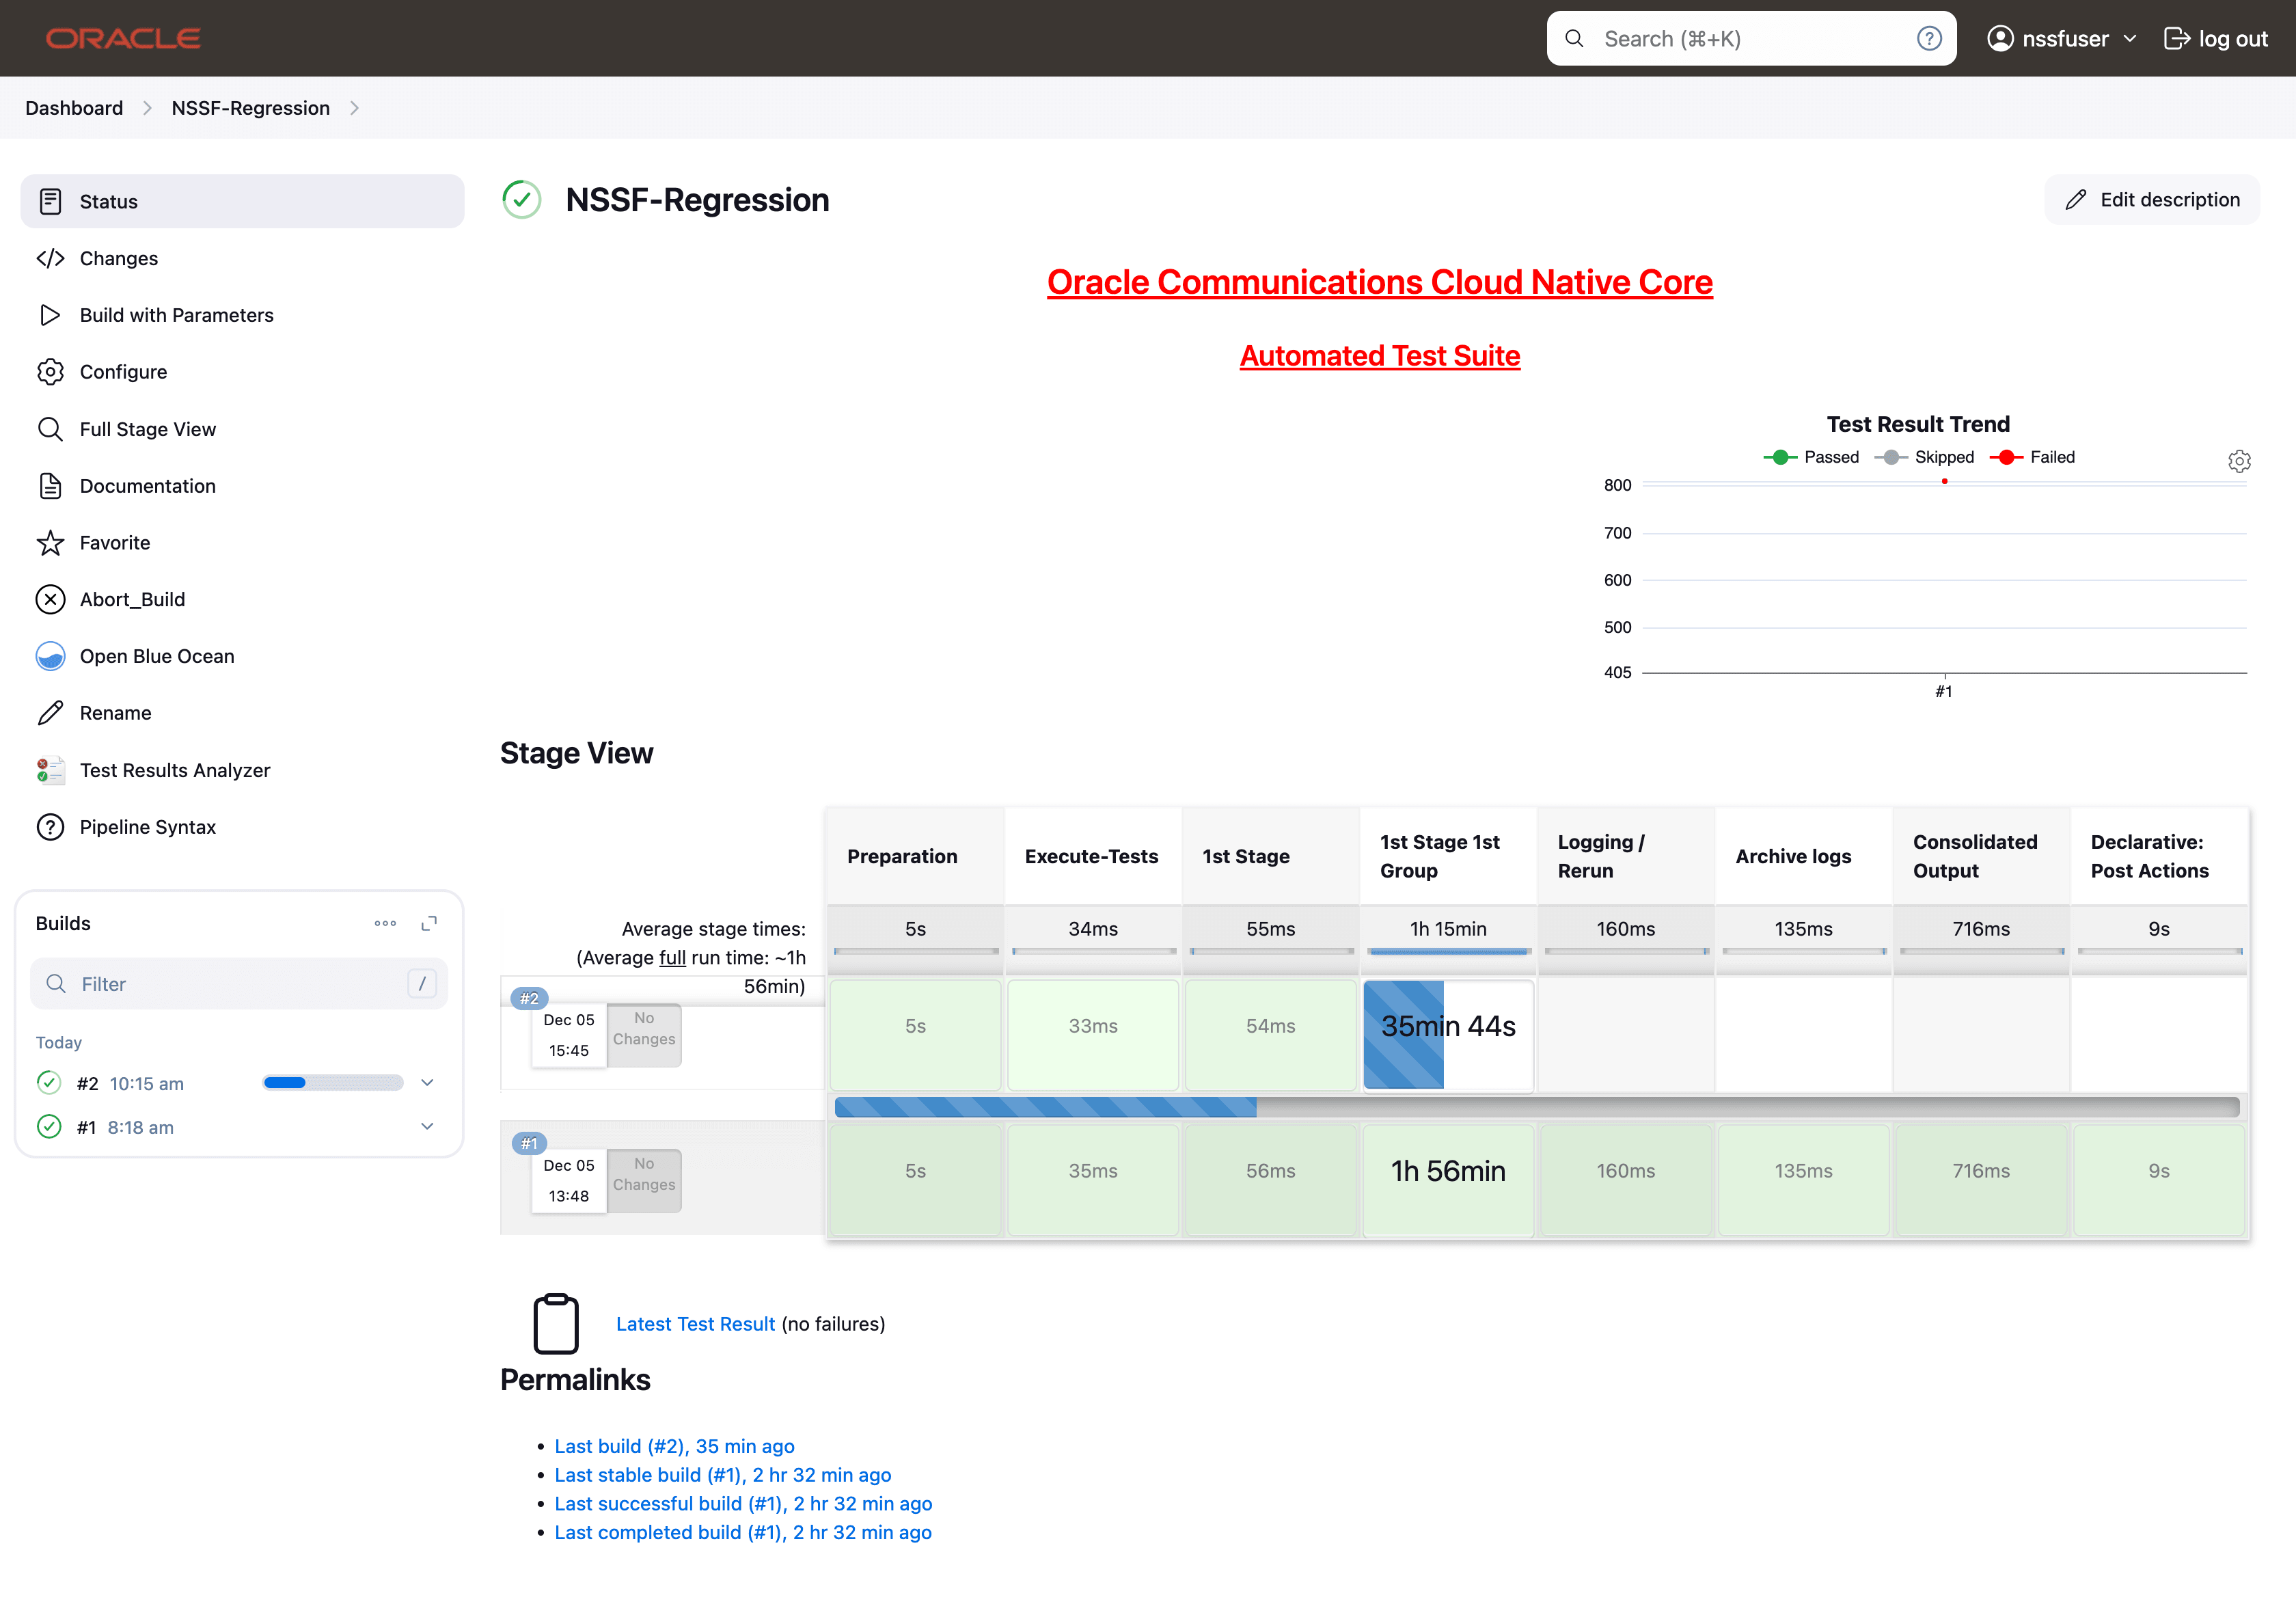Image resolution: width=2296 pixels, height=1602 pixels.
Task: Click the Edit description button
Action: tap(2152, 199)
